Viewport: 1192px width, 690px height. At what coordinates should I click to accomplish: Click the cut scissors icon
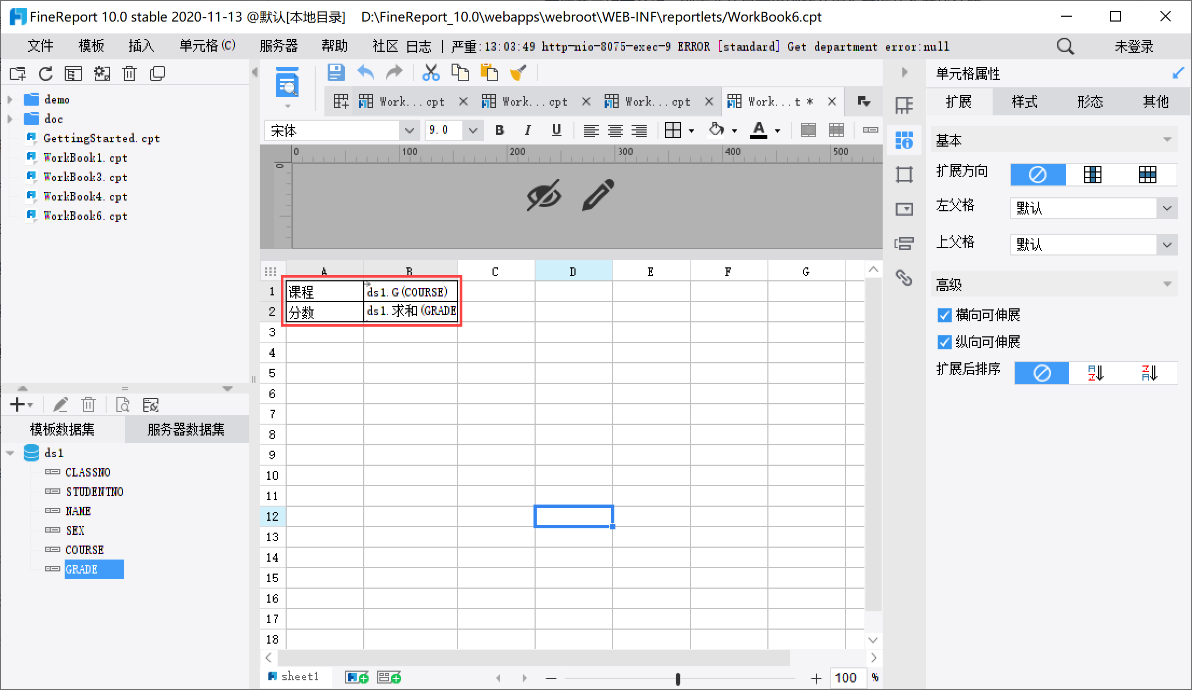[431, 72]
